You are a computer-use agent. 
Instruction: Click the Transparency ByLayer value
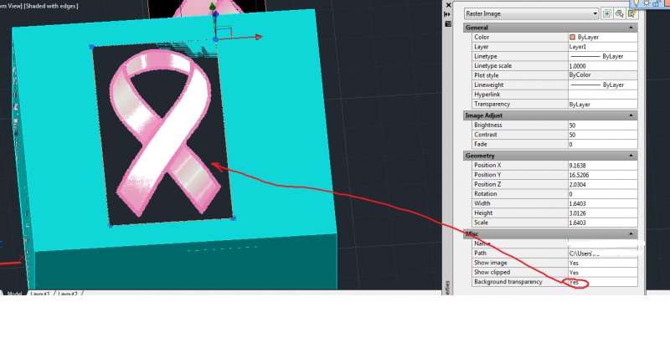coord(602,104)
